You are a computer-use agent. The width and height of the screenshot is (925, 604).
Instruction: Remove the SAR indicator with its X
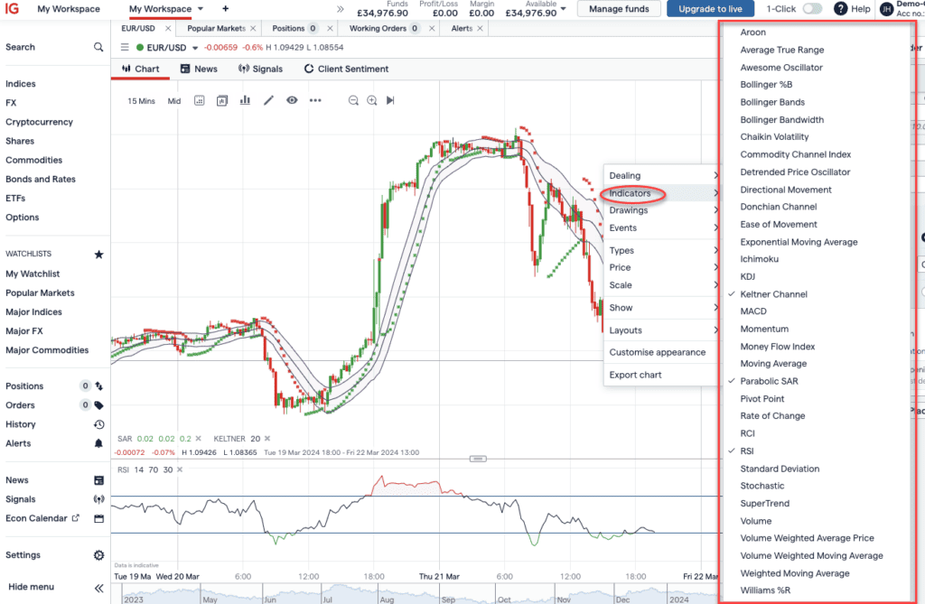pos(198,439)
